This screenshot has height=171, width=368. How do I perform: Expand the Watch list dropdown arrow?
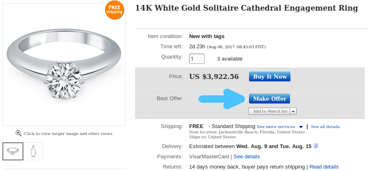click(x=294, y=111)
